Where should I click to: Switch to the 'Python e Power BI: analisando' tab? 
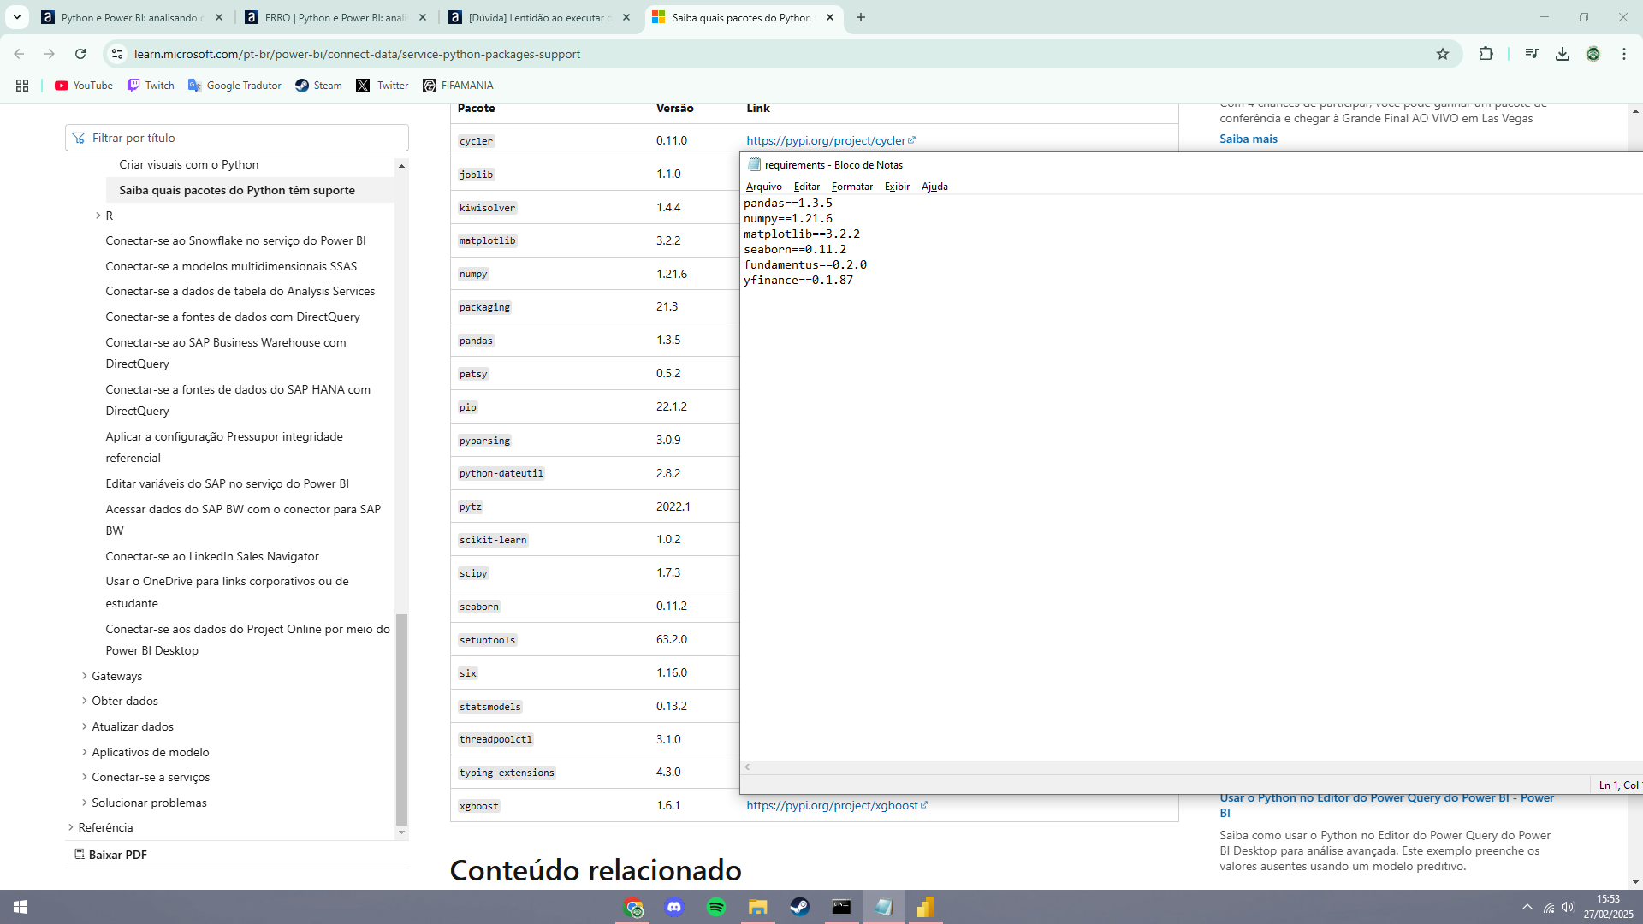(133, 17)
